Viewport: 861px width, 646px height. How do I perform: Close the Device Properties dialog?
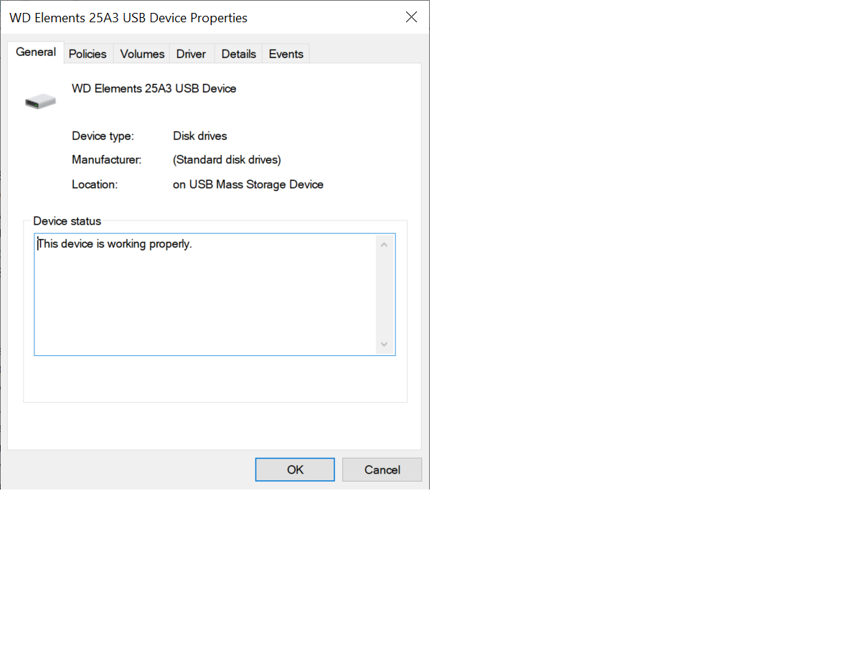pyautogui.click(x=411, y=17)
